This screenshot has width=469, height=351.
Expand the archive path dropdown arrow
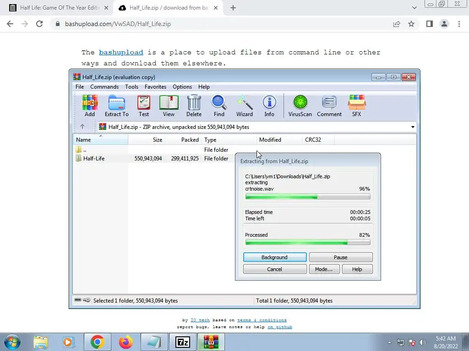click(413, 127)
